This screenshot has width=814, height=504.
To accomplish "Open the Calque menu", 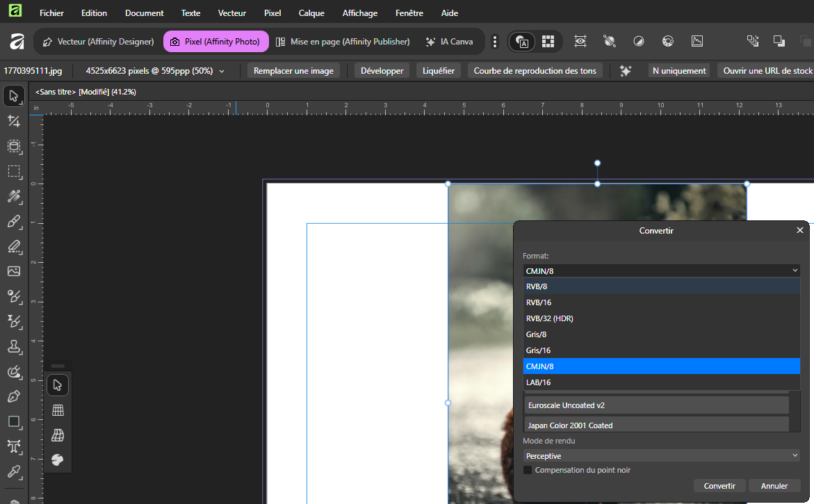I will tap(311, 13).
